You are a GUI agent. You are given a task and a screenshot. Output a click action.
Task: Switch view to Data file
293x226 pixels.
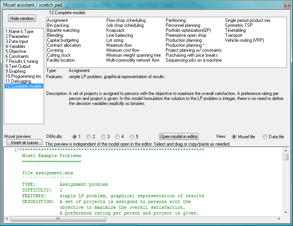click(x=265, y=137)
